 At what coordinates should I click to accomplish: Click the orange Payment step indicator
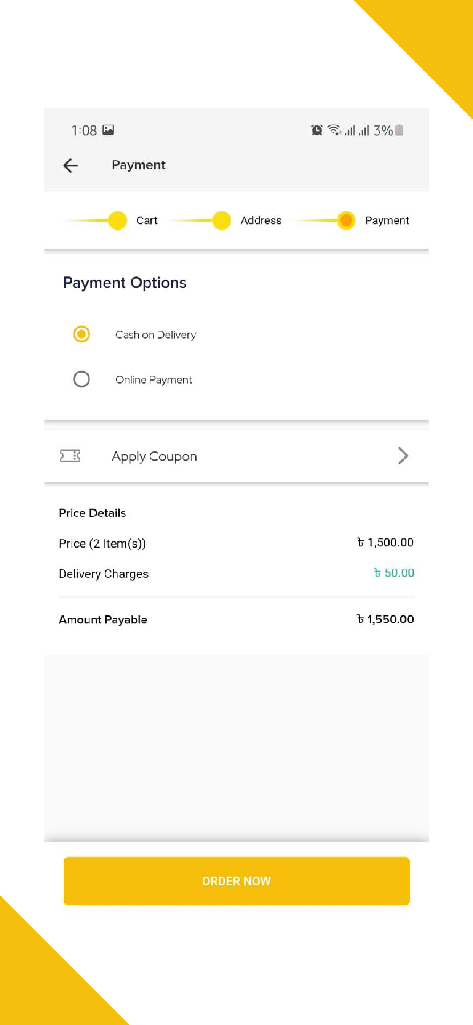pos(346,220)
